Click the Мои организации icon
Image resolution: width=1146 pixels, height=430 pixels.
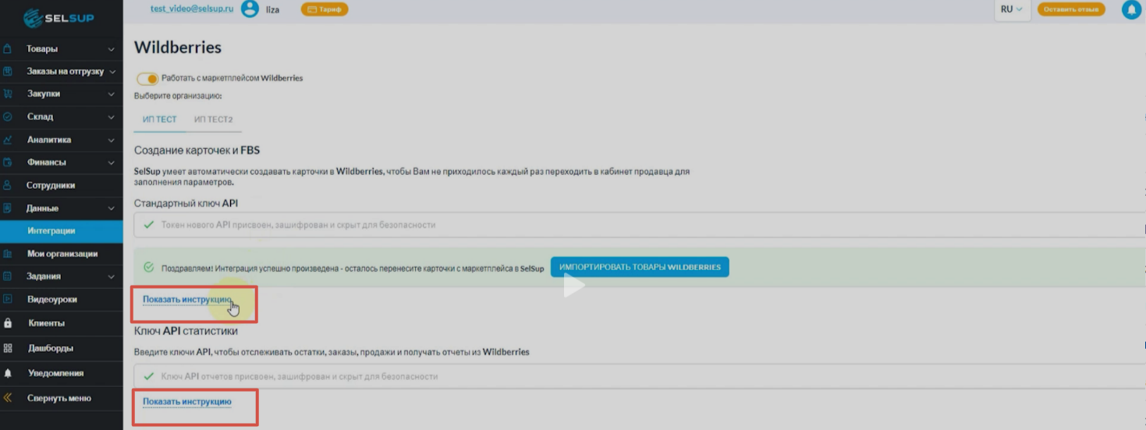[8, 254]
